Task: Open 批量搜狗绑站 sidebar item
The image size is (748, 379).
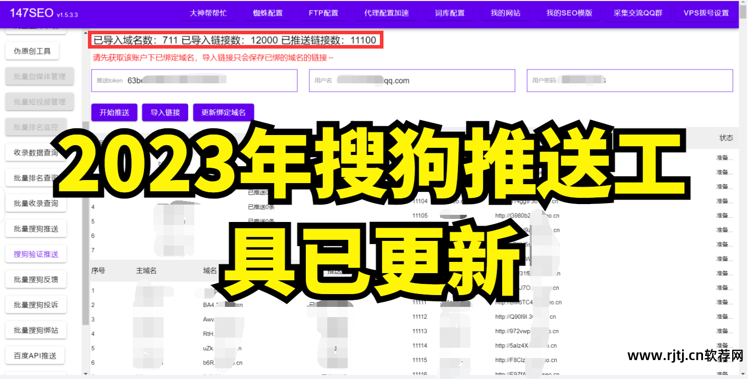Action: pyautogui.click(x=36, y=330)
